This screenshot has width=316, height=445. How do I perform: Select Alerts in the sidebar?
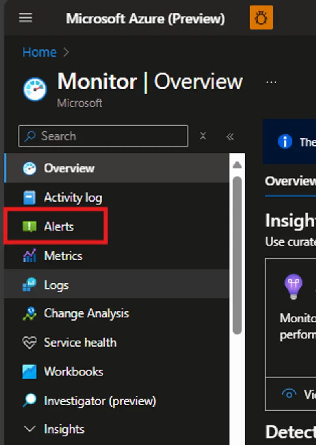[x=117, y=226]
